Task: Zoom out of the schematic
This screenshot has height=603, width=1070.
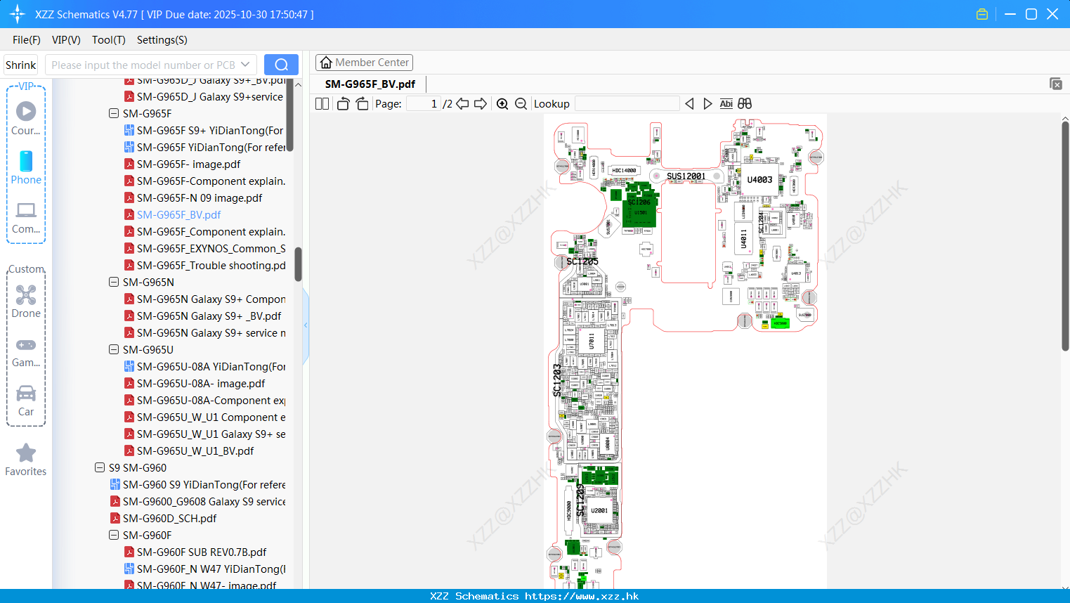Action: pos(521,104)
